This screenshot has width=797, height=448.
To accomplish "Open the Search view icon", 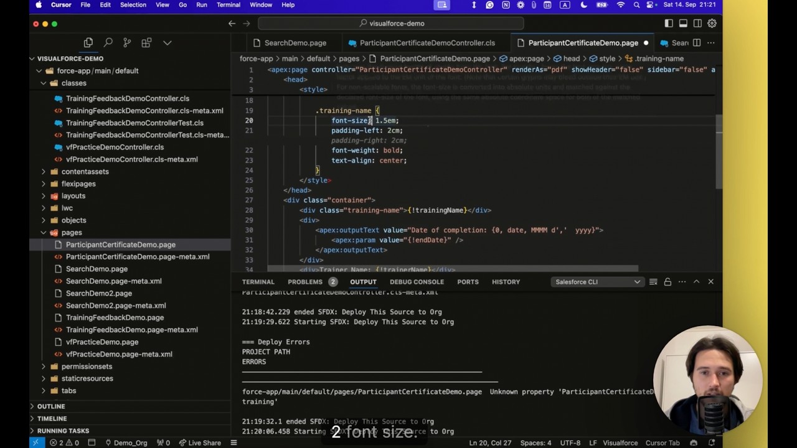I will coord(108,43).
